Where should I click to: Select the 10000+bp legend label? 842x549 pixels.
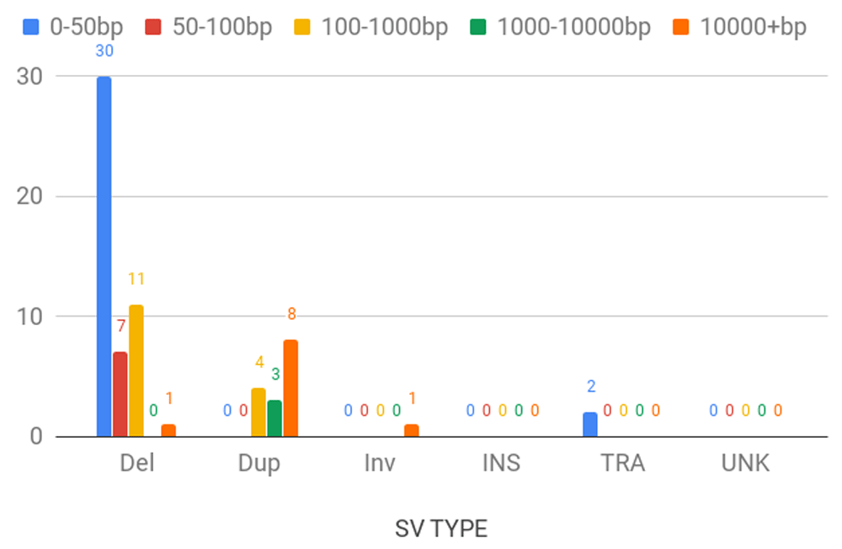coord(754,28)
